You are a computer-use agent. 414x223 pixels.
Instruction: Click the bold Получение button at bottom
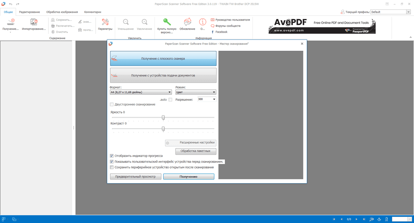189,177
